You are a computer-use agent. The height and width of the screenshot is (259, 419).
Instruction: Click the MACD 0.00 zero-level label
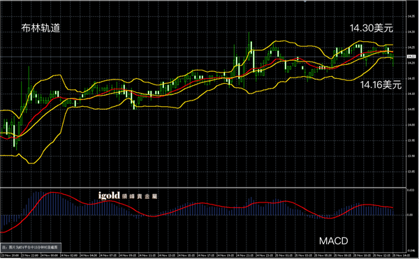pos(410,215)
